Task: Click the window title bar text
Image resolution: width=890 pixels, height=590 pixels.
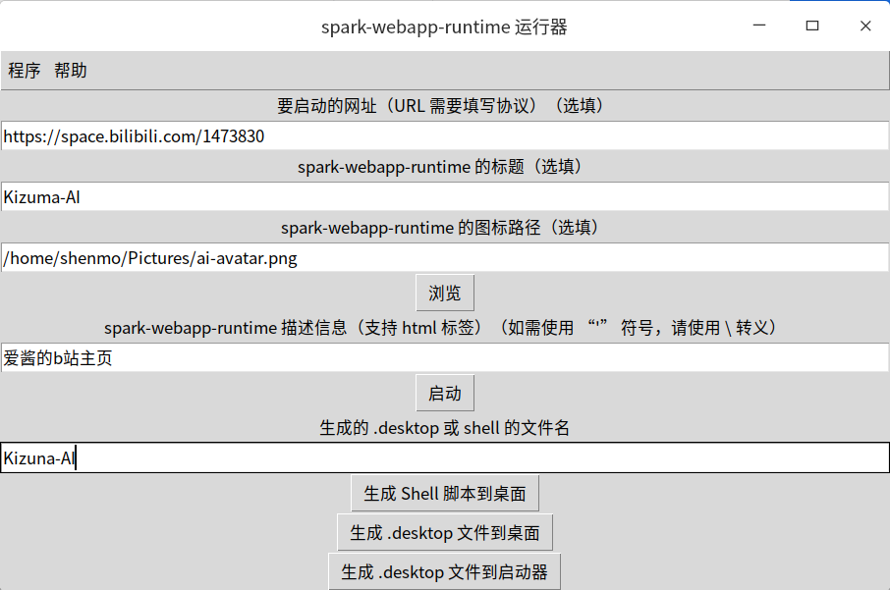Action: click(x=444, y=27)
